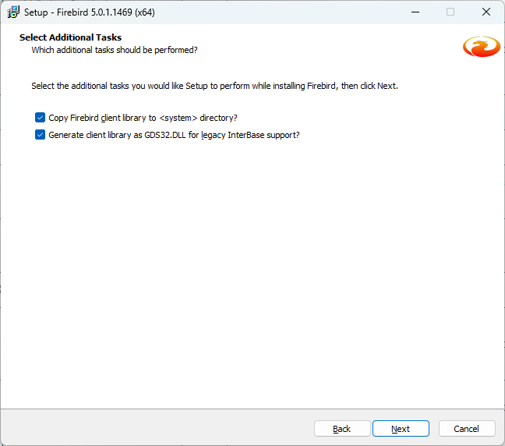The height and width of the screenshot is (446, 505).
Task: Click the instruction text mentioning Setup and Next
Action: coord(214,86)
